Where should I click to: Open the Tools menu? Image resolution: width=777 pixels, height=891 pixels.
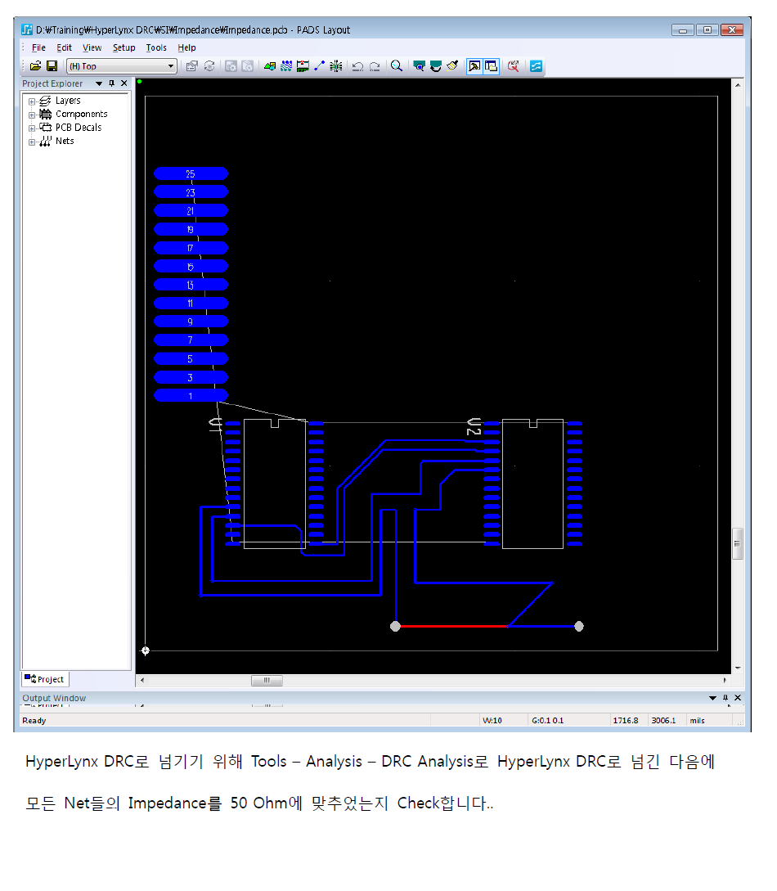click(x=156, y=47)
